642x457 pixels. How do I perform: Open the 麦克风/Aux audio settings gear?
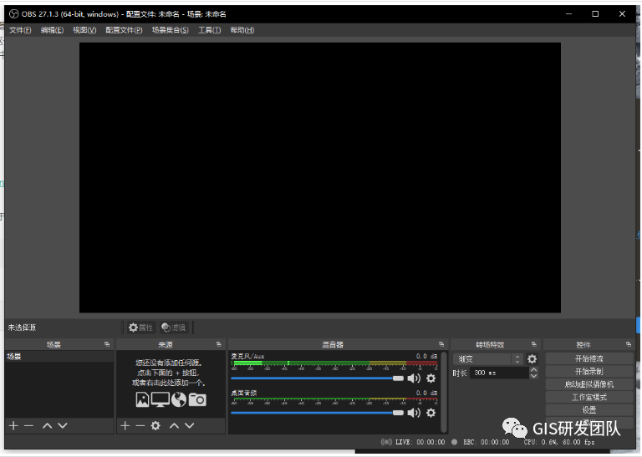click(x=431, y=378)
